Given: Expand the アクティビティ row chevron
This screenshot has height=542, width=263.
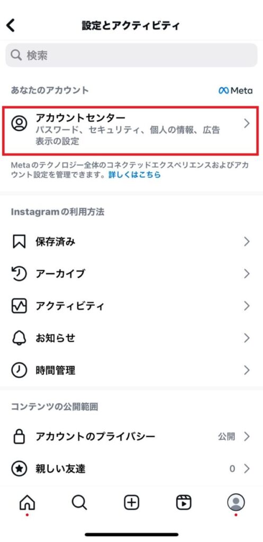Looking at the screenshot, I should click(x=247, y=306).
